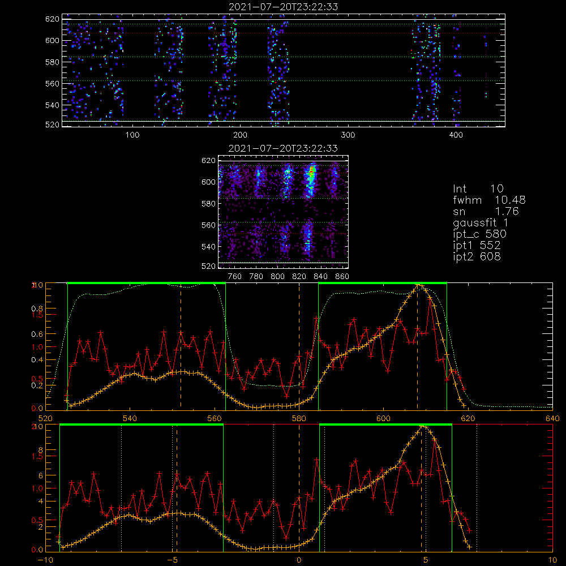Click y-axis label 620 on top spectrogram
This screenshot has width=566, height=566.
(52, 19)
